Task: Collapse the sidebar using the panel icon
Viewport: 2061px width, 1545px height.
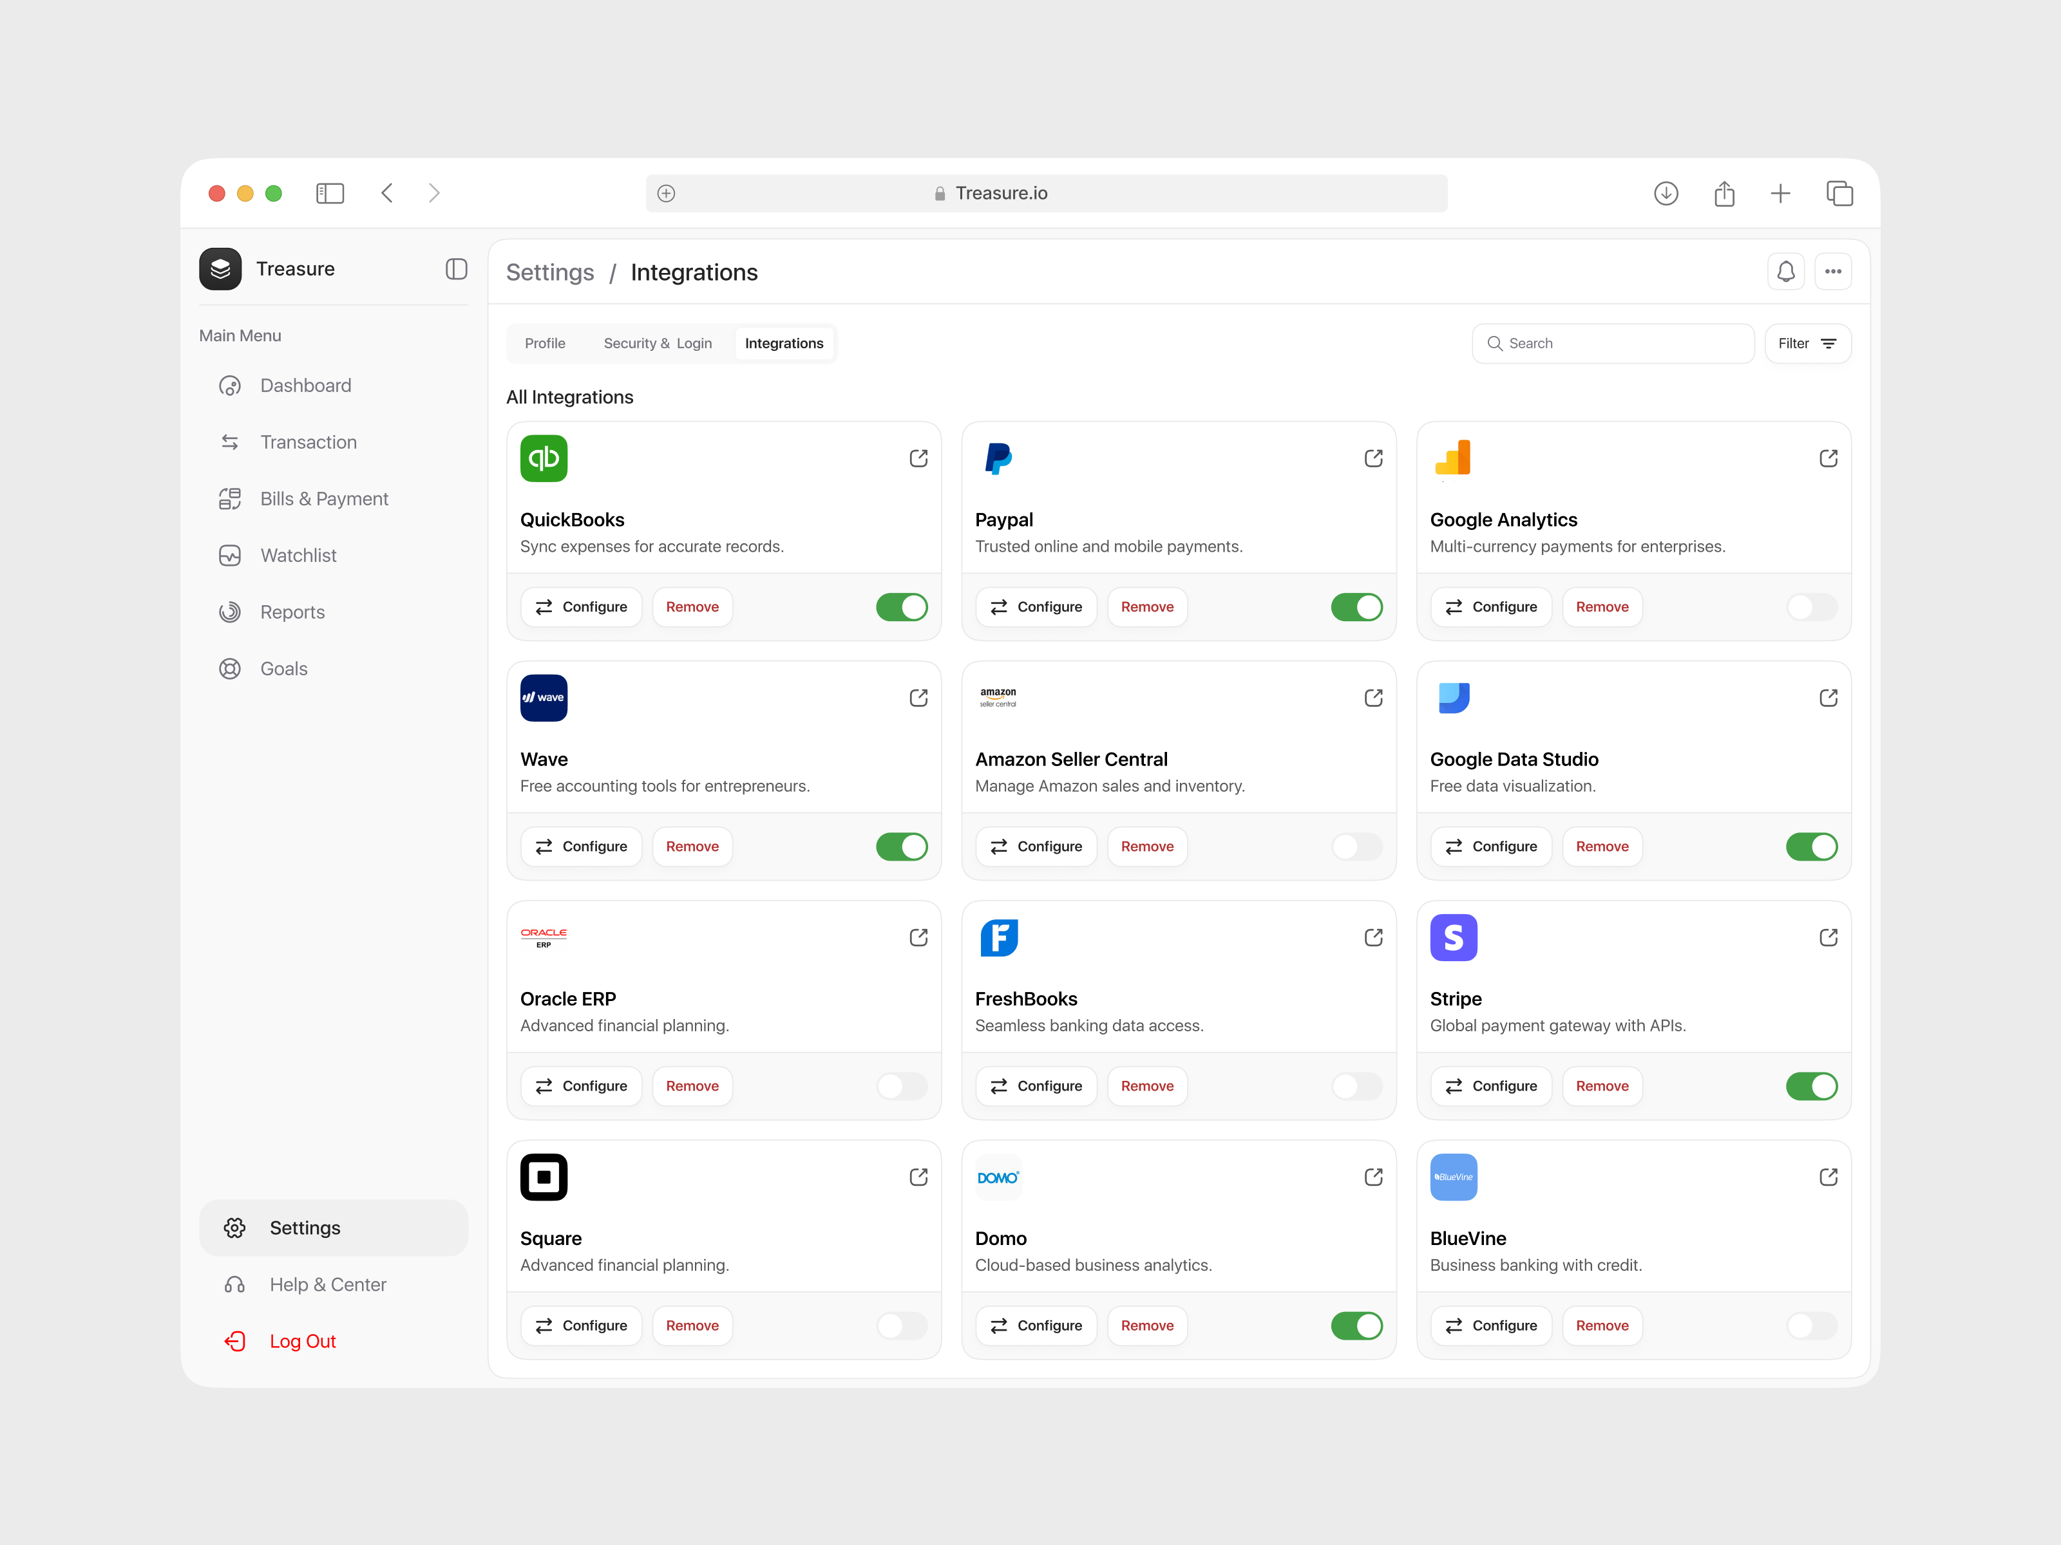Action: coord(457,269)
